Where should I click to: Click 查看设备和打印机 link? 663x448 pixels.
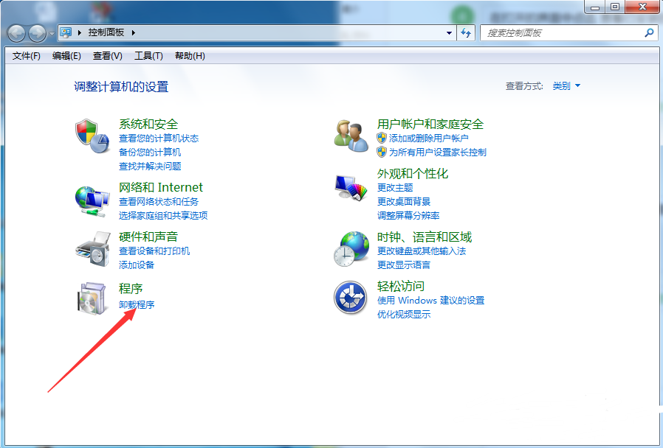click(154, 251)
